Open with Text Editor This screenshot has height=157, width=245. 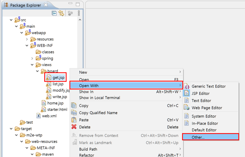211,101
